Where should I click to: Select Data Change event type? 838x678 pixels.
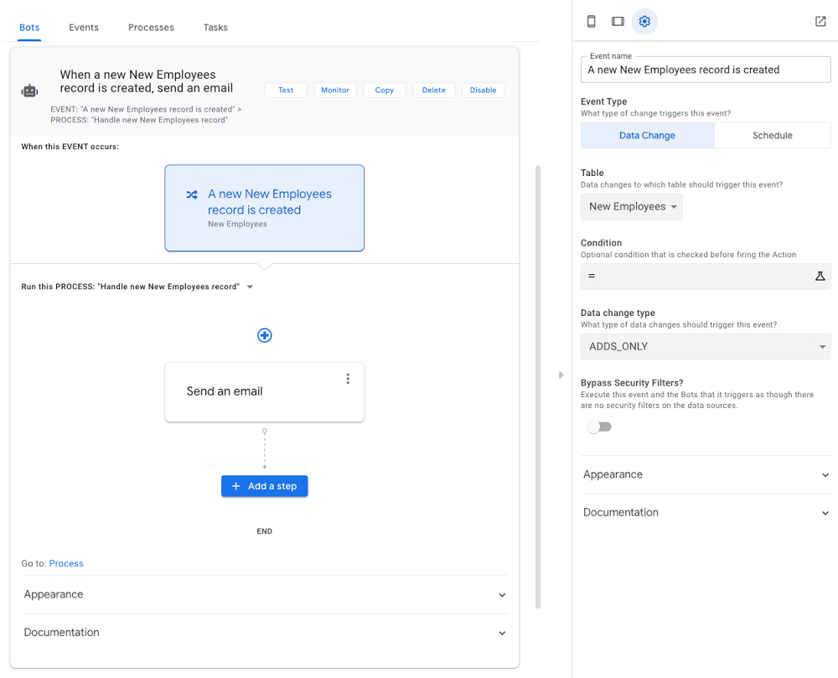(647, 136)
